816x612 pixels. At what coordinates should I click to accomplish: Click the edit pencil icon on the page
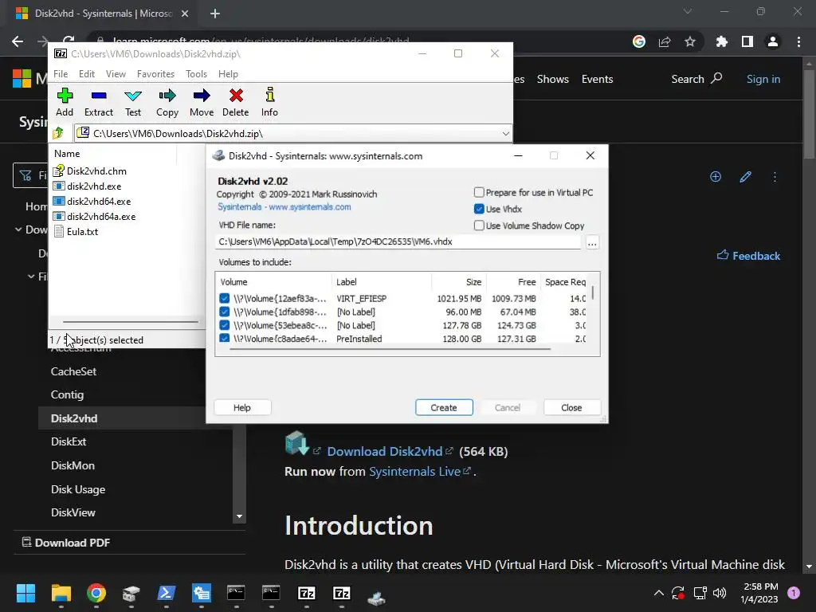[745, 176]
